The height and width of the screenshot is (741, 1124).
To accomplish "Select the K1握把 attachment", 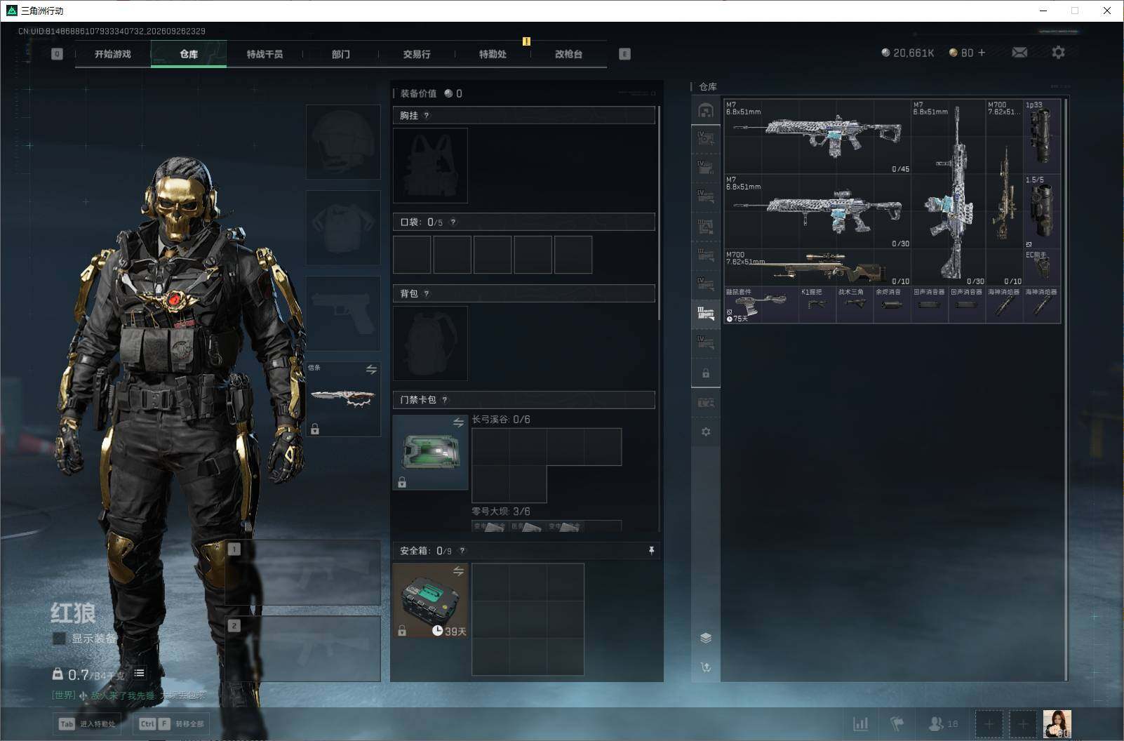I will [817, 305].
